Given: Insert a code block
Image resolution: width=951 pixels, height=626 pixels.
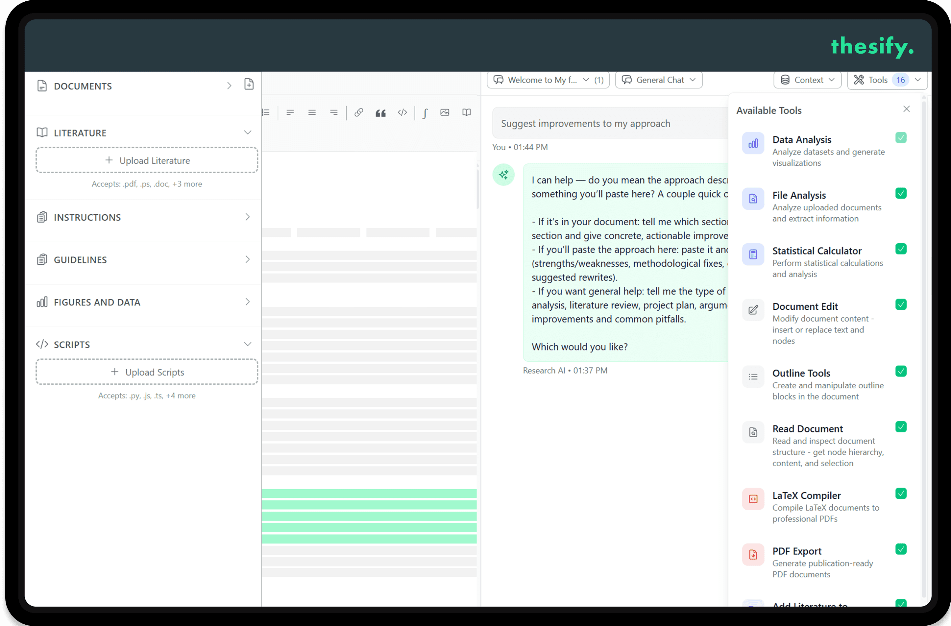Looking at the screenshot, I should click(x=402, y=112).
